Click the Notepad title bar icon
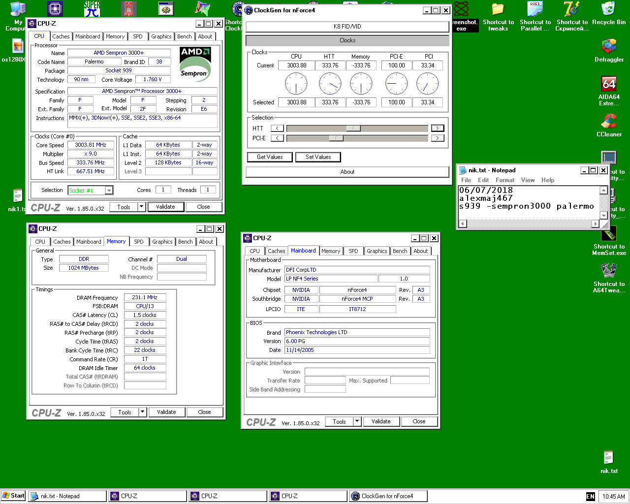This screenshot has width=630, height=504. point(463,170)
